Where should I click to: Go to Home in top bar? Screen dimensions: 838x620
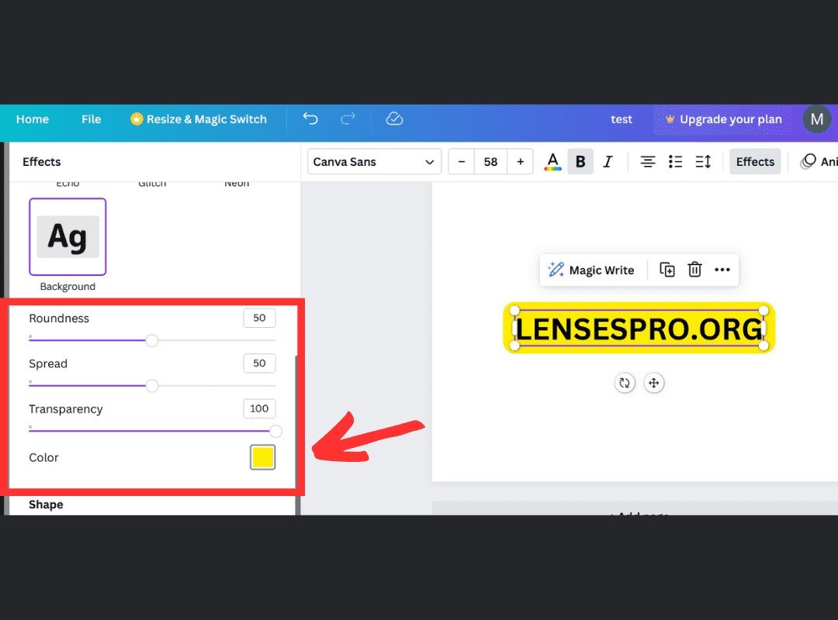(x=33, y=119)
